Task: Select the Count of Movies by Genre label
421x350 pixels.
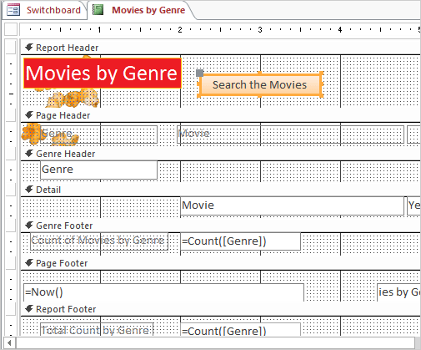Action: point(99,241)
